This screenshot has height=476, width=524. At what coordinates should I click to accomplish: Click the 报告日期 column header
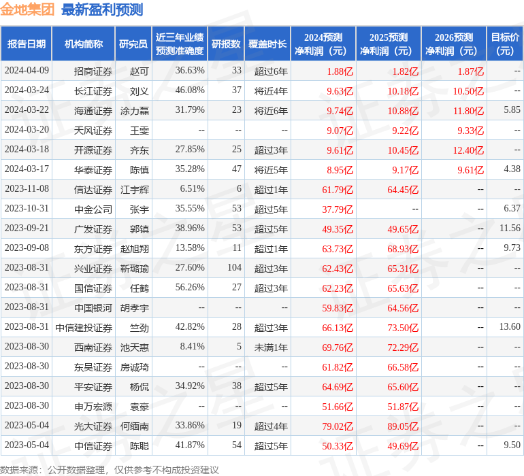27,44
